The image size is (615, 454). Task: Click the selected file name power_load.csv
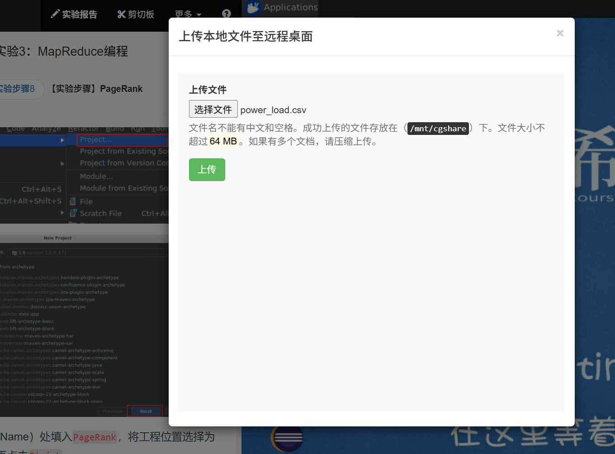pyautogui.click(x=273, y=110)
